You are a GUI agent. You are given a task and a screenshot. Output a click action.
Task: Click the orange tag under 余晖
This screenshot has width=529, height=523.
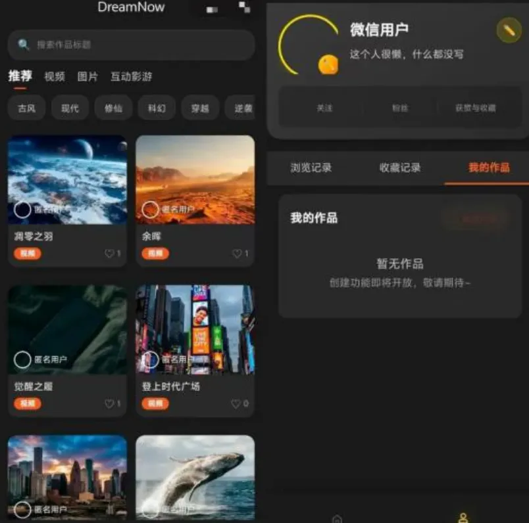155,254
